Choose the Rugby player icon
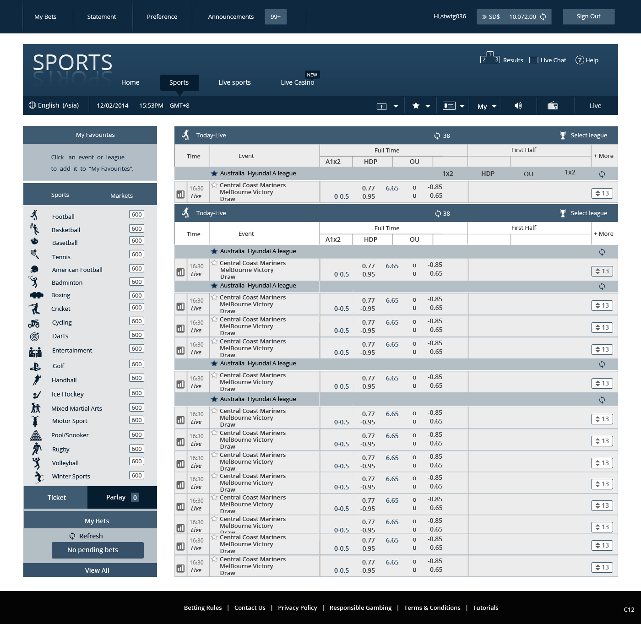 coord(37,449)
